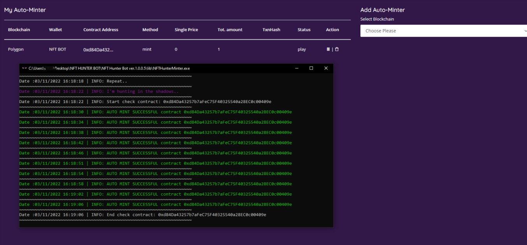Click the 16:18:58 AUTO MINT SUCCESSFUL line
527x245 pixels.
tap(156, 184)
